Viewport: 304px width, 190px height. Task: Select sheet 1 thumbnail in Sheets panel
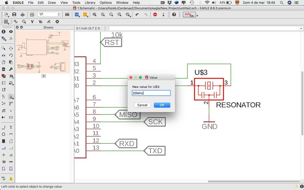[43, 52]
